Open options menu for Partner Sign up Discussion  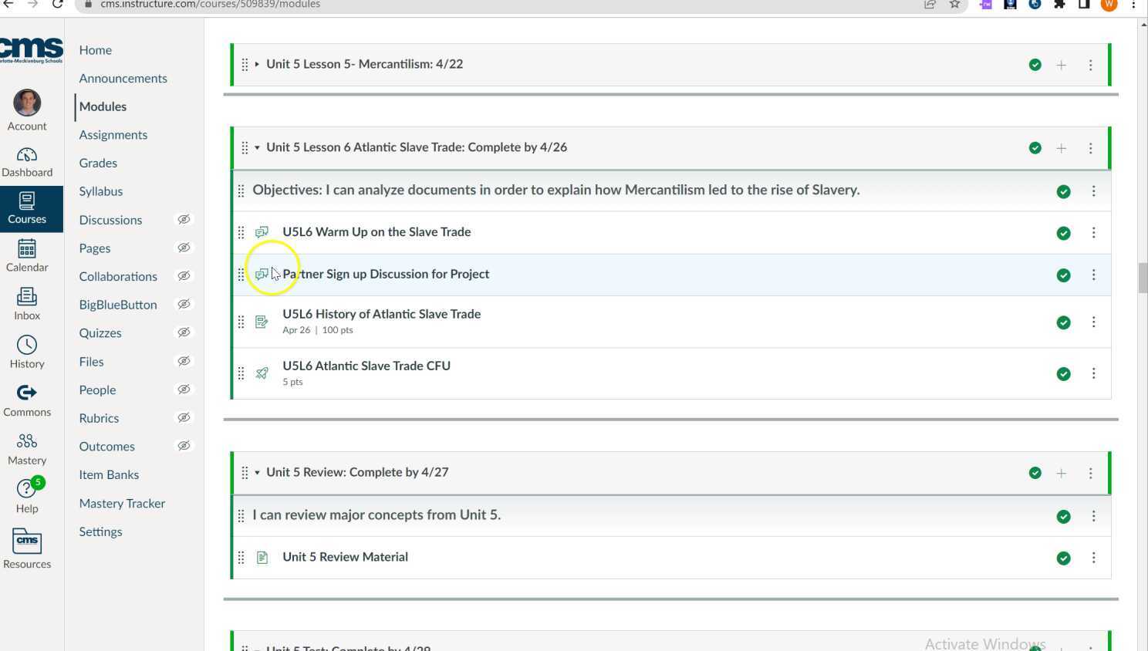pos(1093,275)
